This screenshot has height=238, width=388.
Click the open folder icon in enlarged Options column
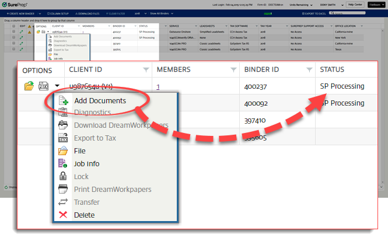click(29, 86)
